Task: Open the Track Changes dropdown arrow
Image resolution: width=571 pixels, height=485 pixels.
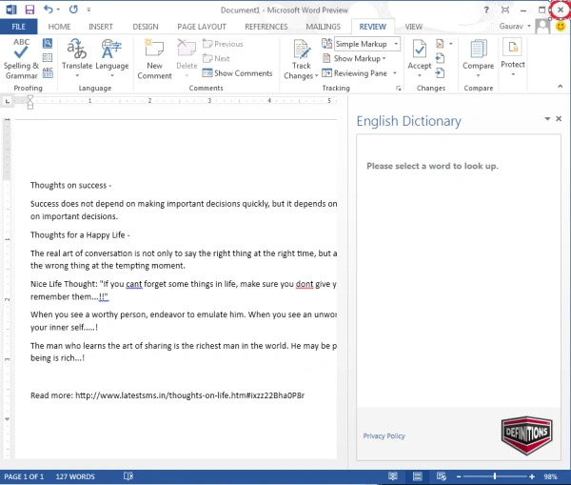Action: 317,76
